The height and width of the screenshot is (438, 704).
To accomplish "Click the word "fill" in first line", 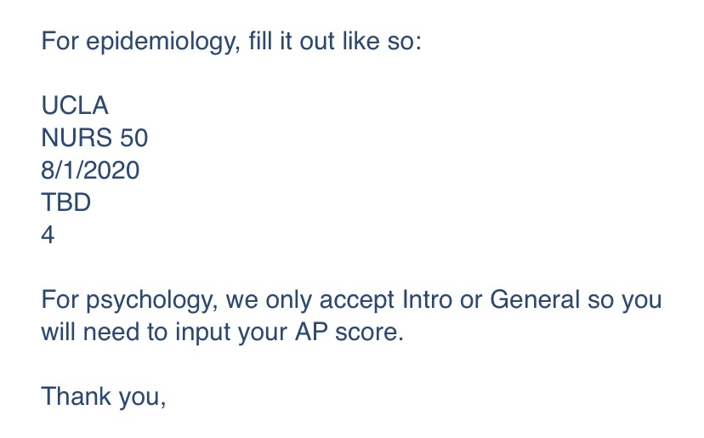I will [x=260, y=41].
